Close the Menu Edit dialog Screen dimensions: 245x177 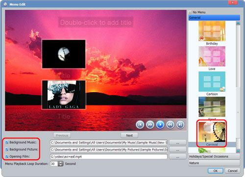coord(233,2)
